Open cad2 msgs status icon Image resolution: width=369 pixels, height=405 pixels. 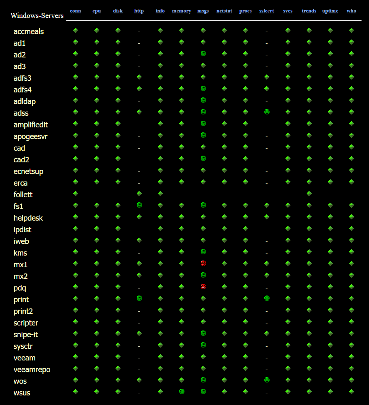203,159
